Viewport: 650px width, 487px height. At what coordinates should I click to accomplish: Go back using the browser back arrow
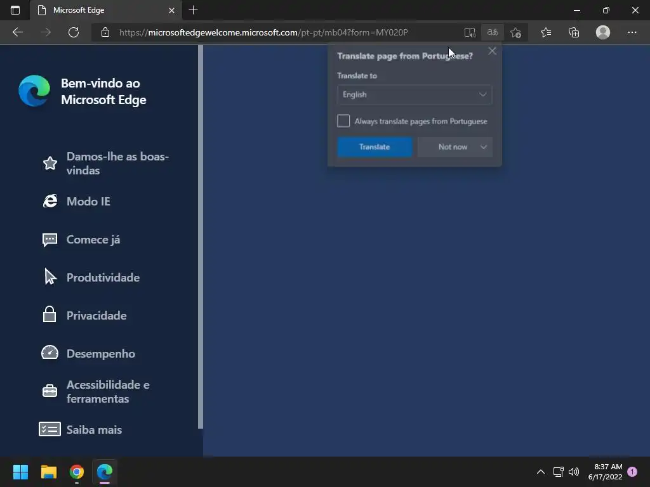(x=17, y=32)
